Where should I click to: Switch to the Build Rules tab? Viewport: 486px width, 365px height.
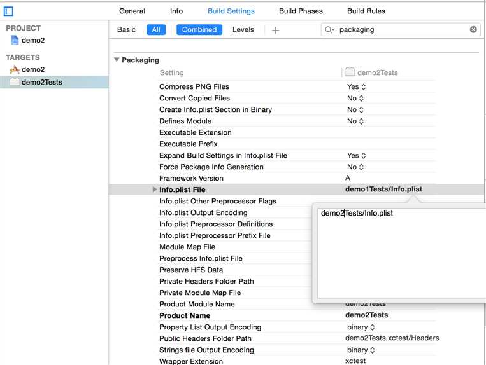point(366,11)
